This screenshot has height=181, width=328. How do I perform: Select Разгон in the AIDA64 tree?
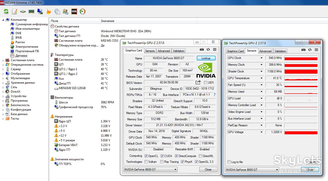click(x=20, y=42)
